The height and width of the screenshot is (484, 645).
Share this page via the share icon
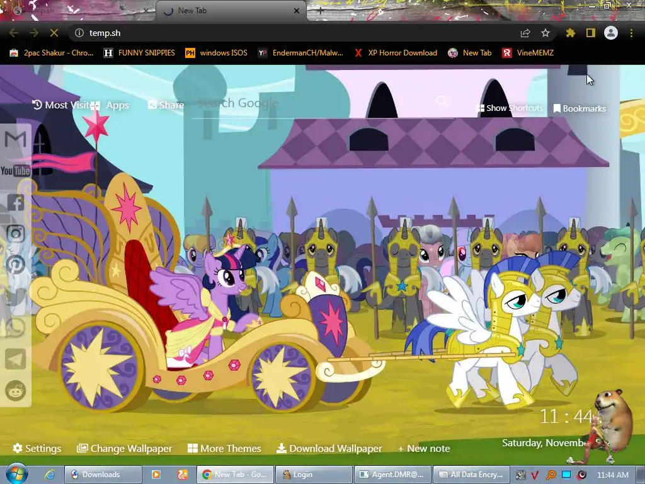point(525,33)
